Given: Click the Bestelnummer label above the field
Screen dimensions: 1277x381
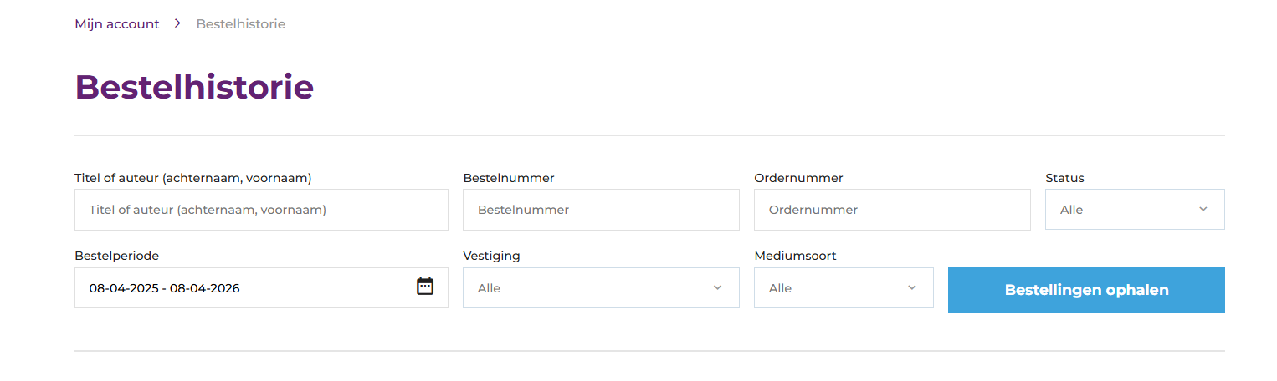Looking at the screenshot, I should tap(509, 178).
